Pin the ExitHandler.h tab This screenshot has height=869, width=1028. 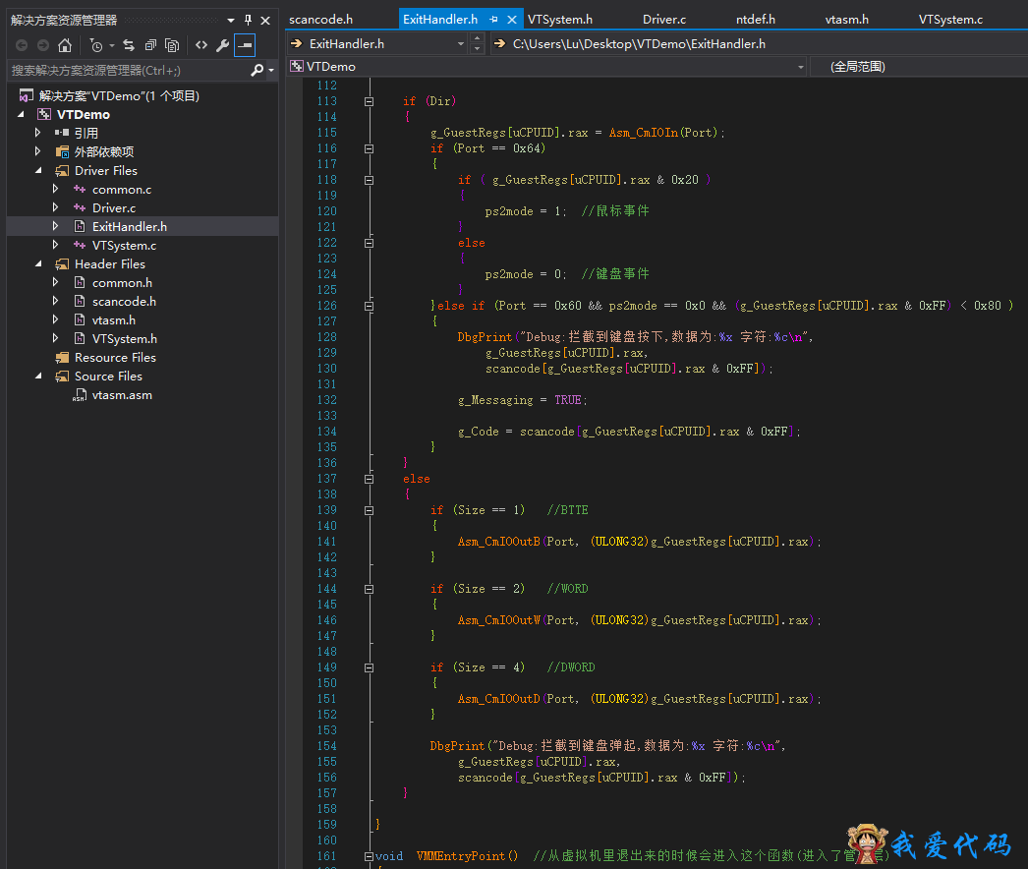(x=493, y=19)
